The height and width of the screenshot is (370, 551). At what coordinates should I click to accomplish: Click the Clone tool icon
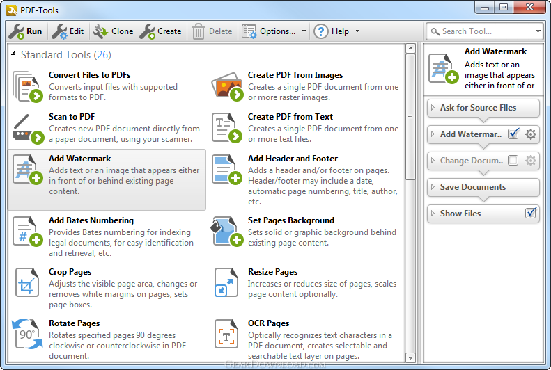(x=100, y=31)
